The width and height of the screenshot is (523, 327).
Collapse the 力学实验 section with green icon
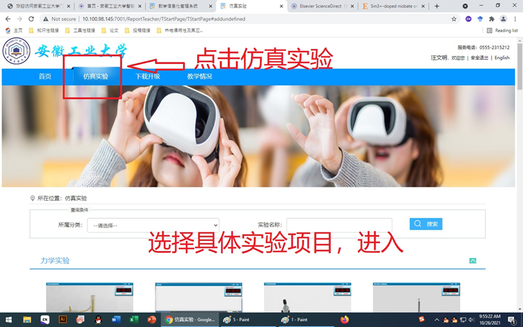click(473, 260)
